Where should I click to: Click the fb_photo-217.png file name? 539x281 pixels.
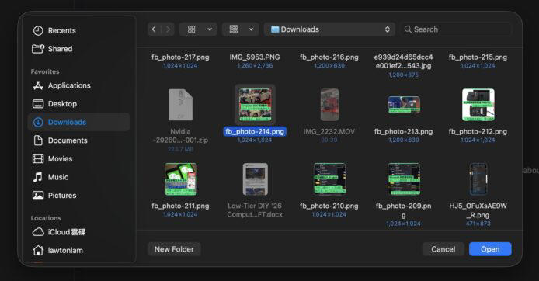tap(180, 57)
